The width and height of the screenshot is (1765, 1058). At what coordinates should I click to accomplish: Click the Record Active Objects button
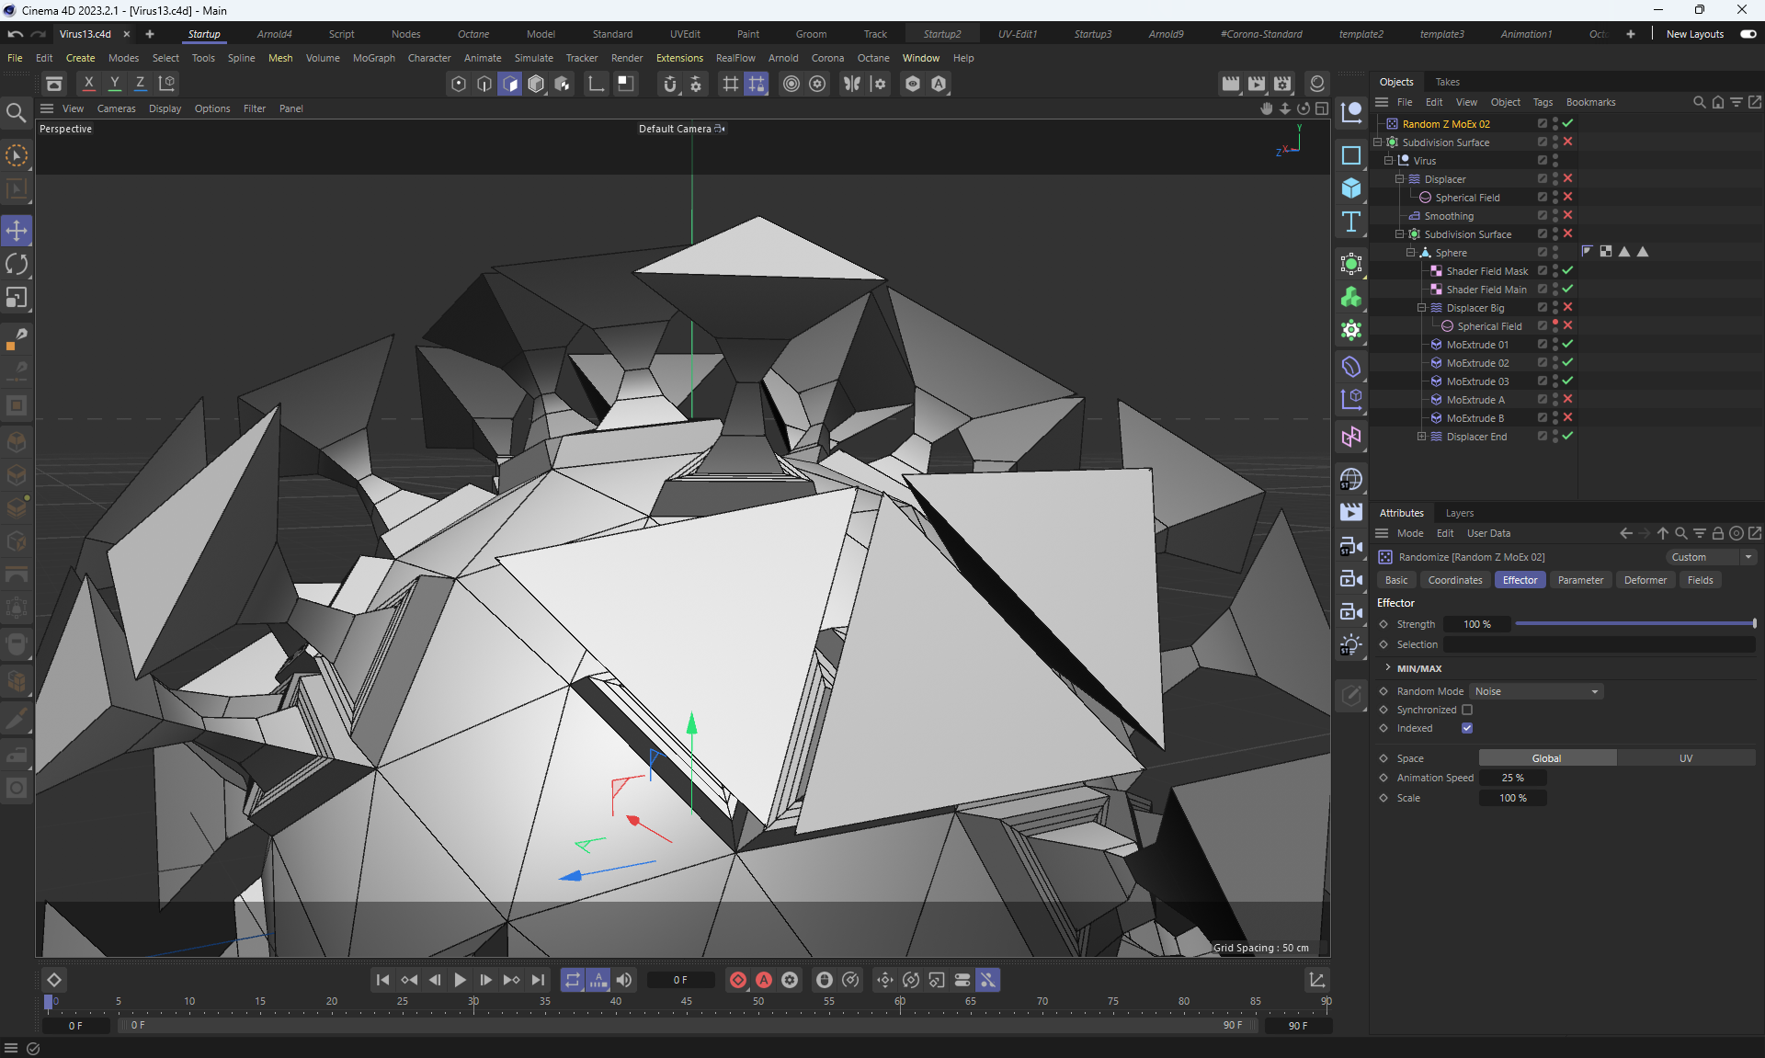[x=737, y=980]
